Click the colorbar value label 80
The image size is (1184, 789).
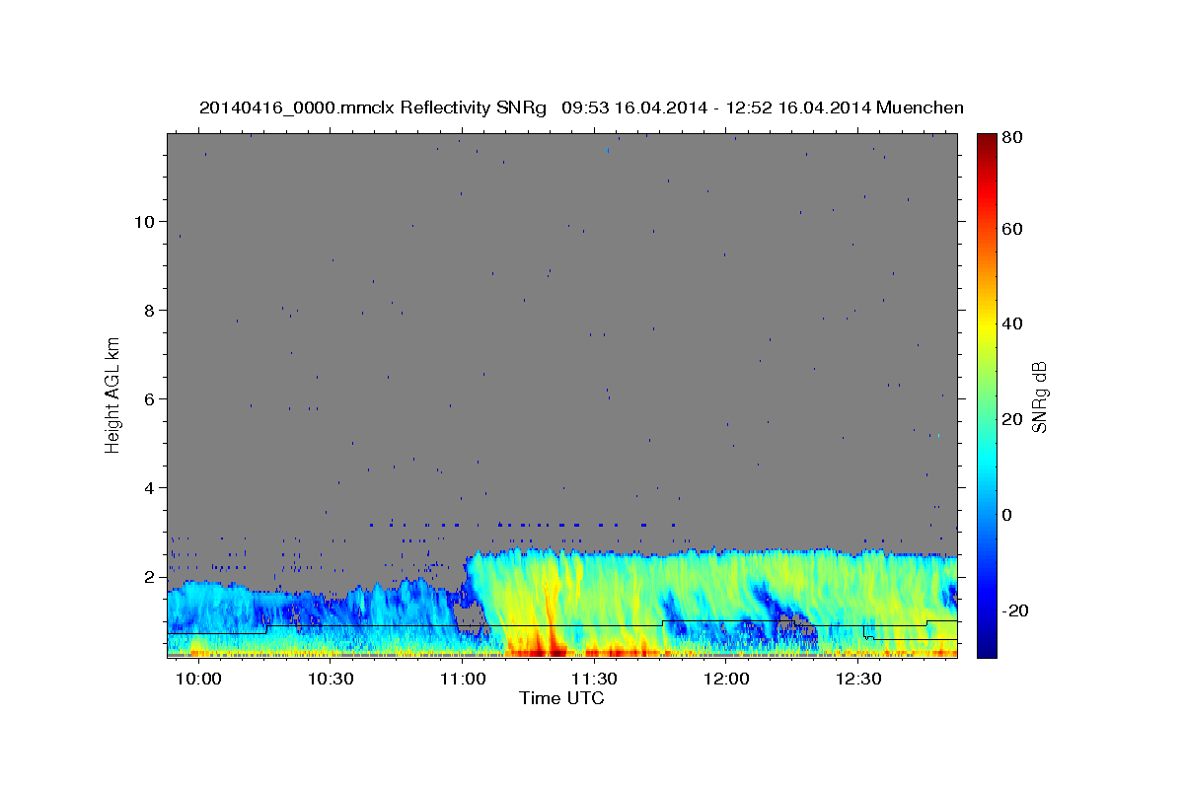(x=1013, y=138)
